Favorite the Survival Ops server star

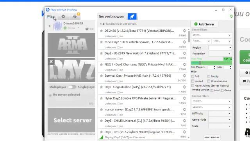pos(101,76)
